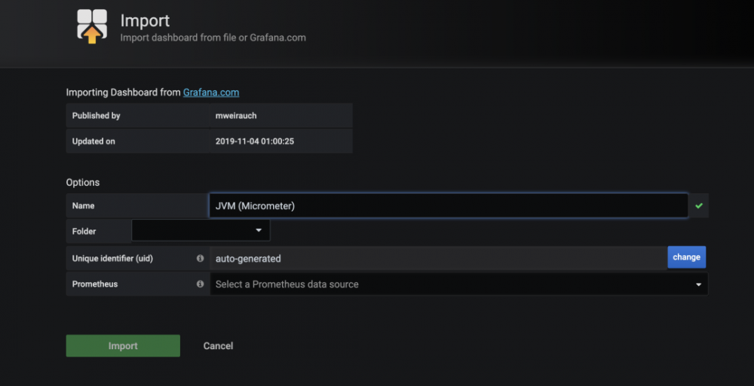This screenshot has width=754, height=386.
Task: Click the Options section heading
Action: [83, 182]
